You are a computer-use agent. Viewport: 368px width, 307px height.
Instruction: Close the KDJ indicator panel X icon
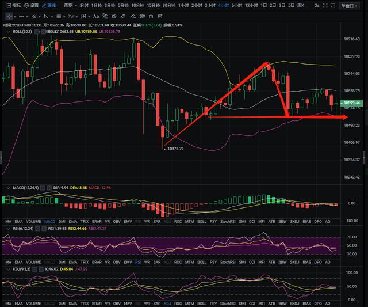tap(41, 270)
